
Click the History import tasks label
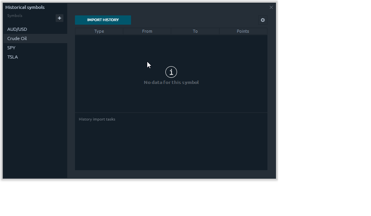point(97,119)
